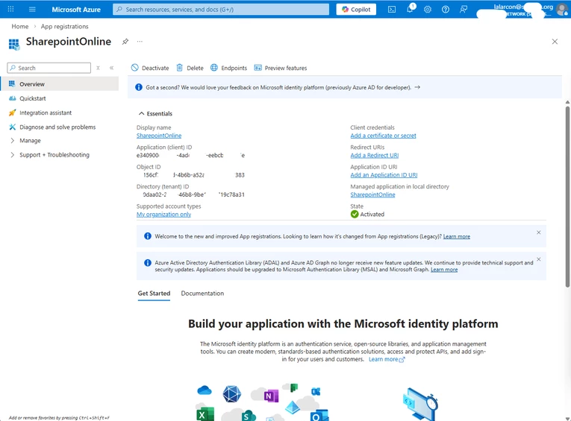Open Endpoints from the toolbar

pos(228,68)
